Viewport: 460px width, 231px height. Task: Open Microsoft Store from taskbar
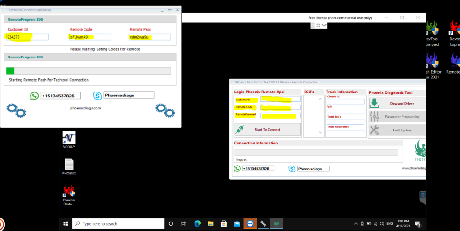pyautogui.click(x=224, y=224)
